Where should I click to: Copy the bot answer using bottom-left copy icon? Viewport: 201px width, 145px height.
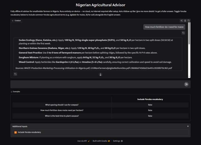click(x=15, y=74)
